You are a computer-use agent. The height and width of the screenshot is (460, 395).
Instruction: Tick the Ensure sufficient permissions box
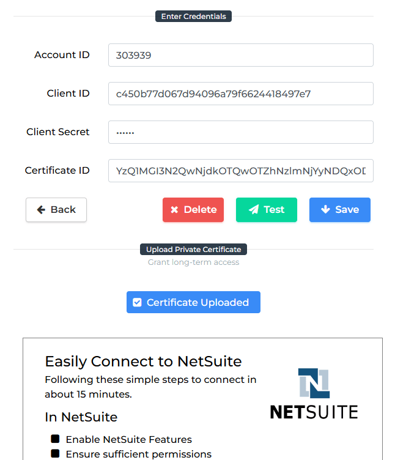click(55, 454)
